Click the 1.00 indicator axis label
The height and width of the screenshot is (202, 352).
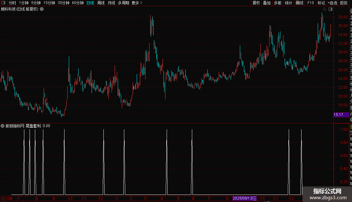point(344,130)
